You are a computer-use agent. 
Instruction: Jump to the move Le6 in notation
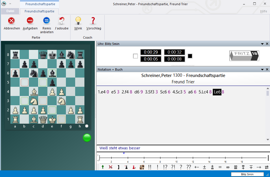[x=217, y=92]
